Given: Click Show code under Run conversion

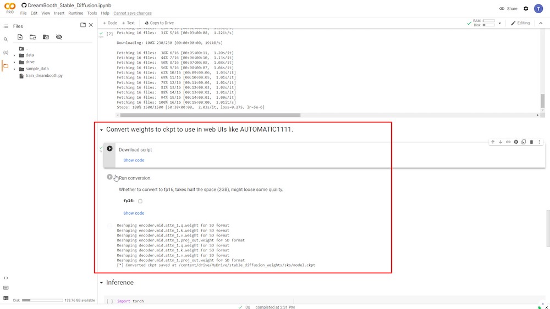Looking at the screenshot, I should pos(134,213).
